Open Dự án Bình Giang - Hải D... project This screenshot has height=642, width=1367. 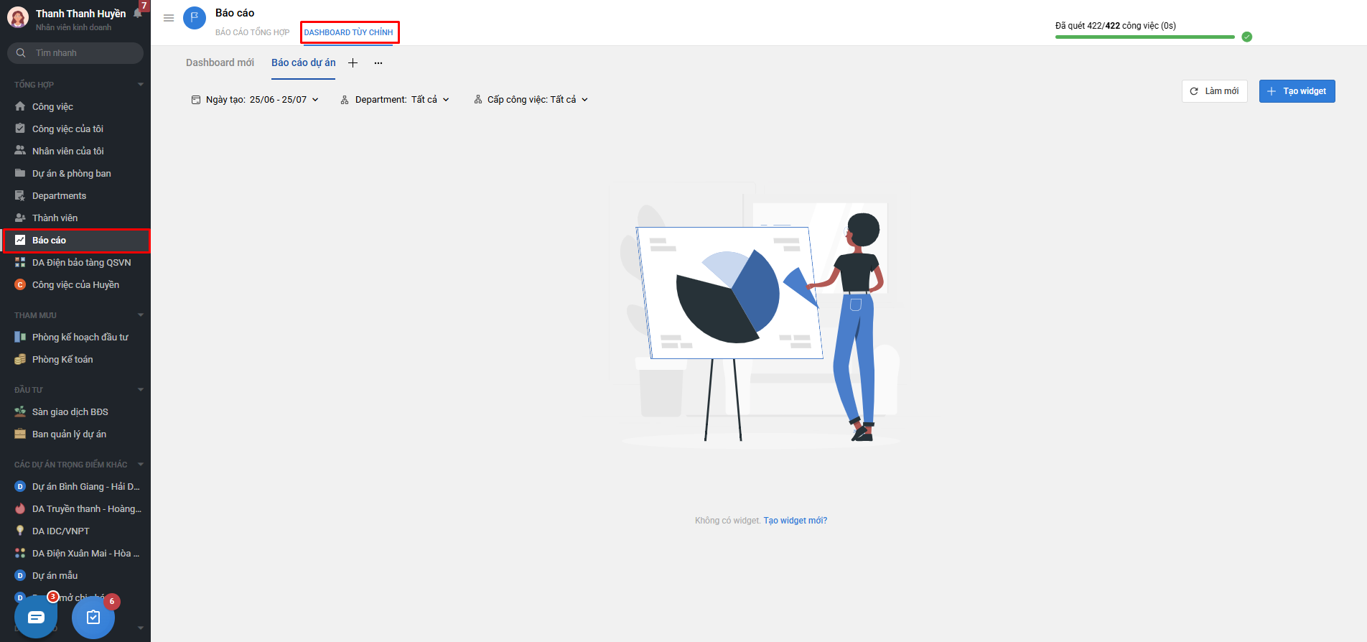point(75,486)
